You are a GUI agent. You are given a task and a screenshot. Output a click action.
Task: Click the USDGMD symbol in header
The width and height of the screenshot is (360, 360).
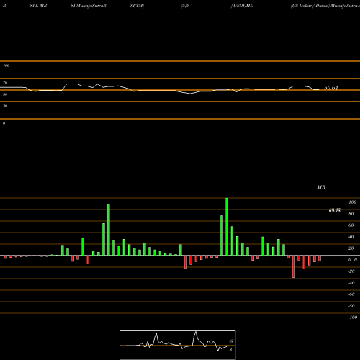pos(243,6)
